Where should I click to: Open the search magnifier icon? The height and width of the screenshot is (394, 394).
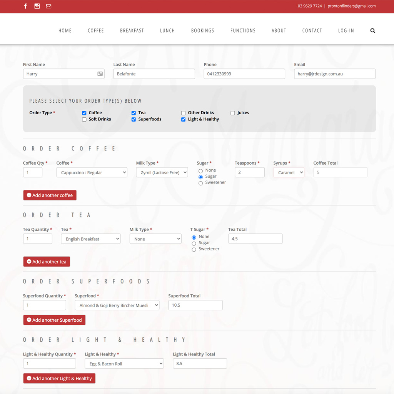(x=372, y=31)
